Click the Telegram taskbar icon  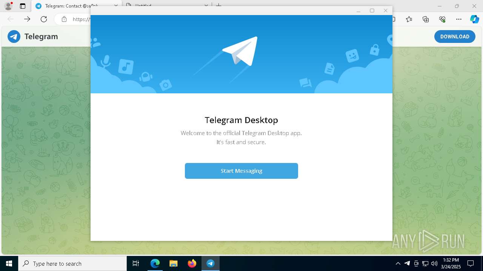point(210,263)
